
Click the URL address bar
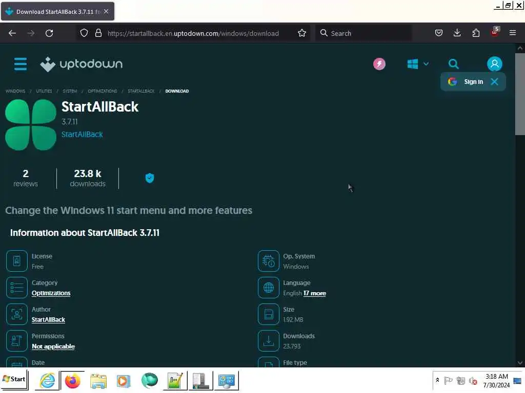point(193,33)
